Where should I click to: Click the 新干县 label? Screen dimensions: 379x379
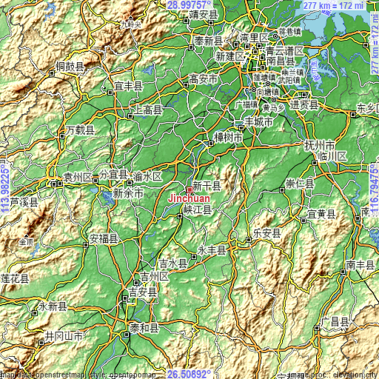(x=207, y=186)
